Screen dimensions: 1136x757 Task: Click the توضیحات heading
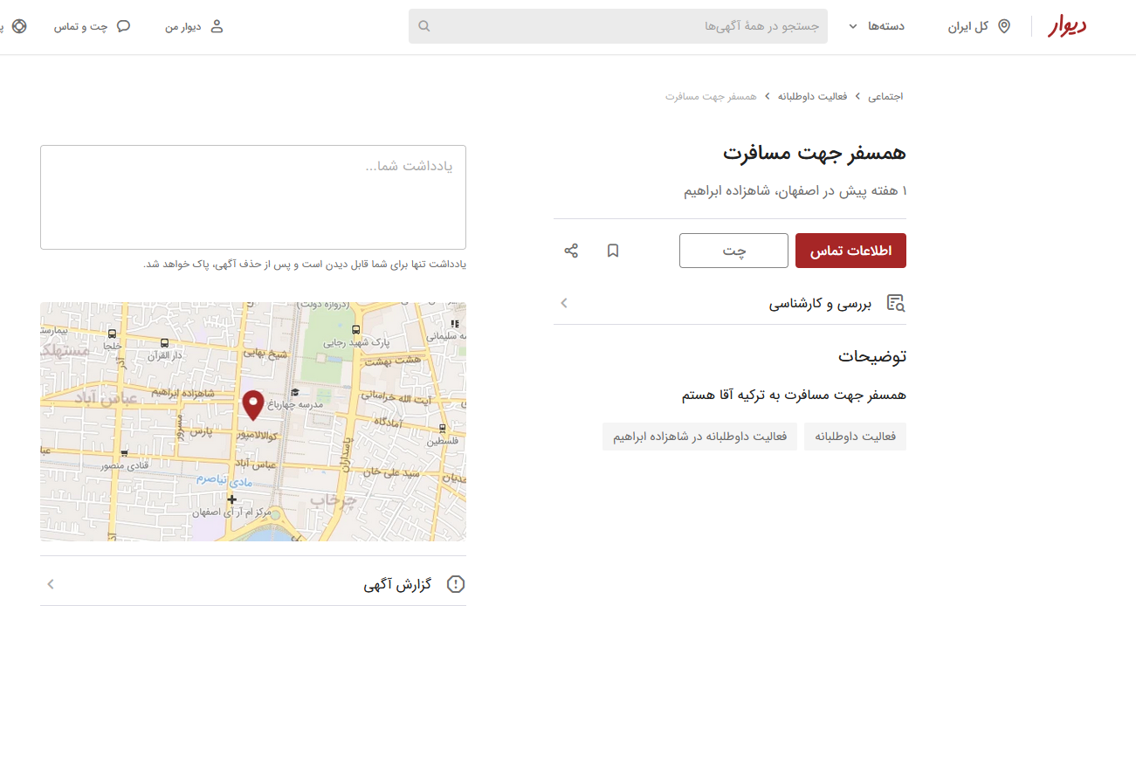(x=872, y=356)
